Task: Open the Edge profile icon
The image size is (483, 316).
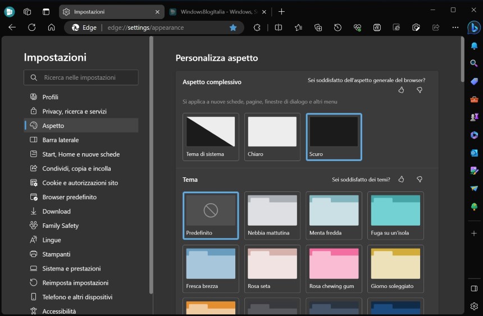Action: (x=9, y=12)
